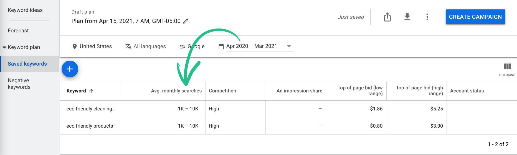517x155 pixels.
Task: Click the Competition column header
Action: [222, 91]
